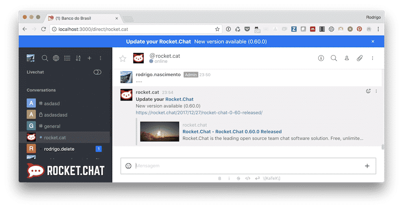403x209 pixels.
Task: Apply bold formatting button
Action: [x=220, y=178]
